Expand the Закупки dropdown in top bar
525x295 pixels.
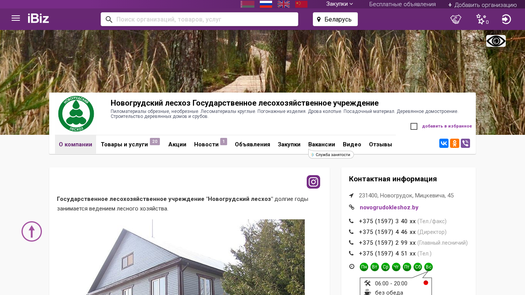coord(340,4)
